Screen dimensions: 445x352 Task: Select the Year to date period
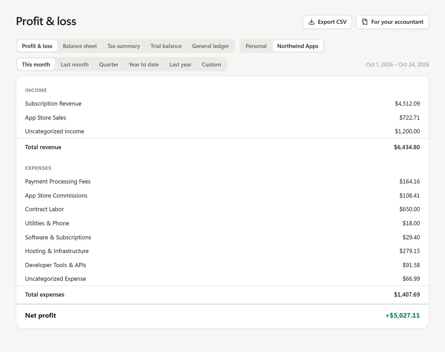coord(144,65)
